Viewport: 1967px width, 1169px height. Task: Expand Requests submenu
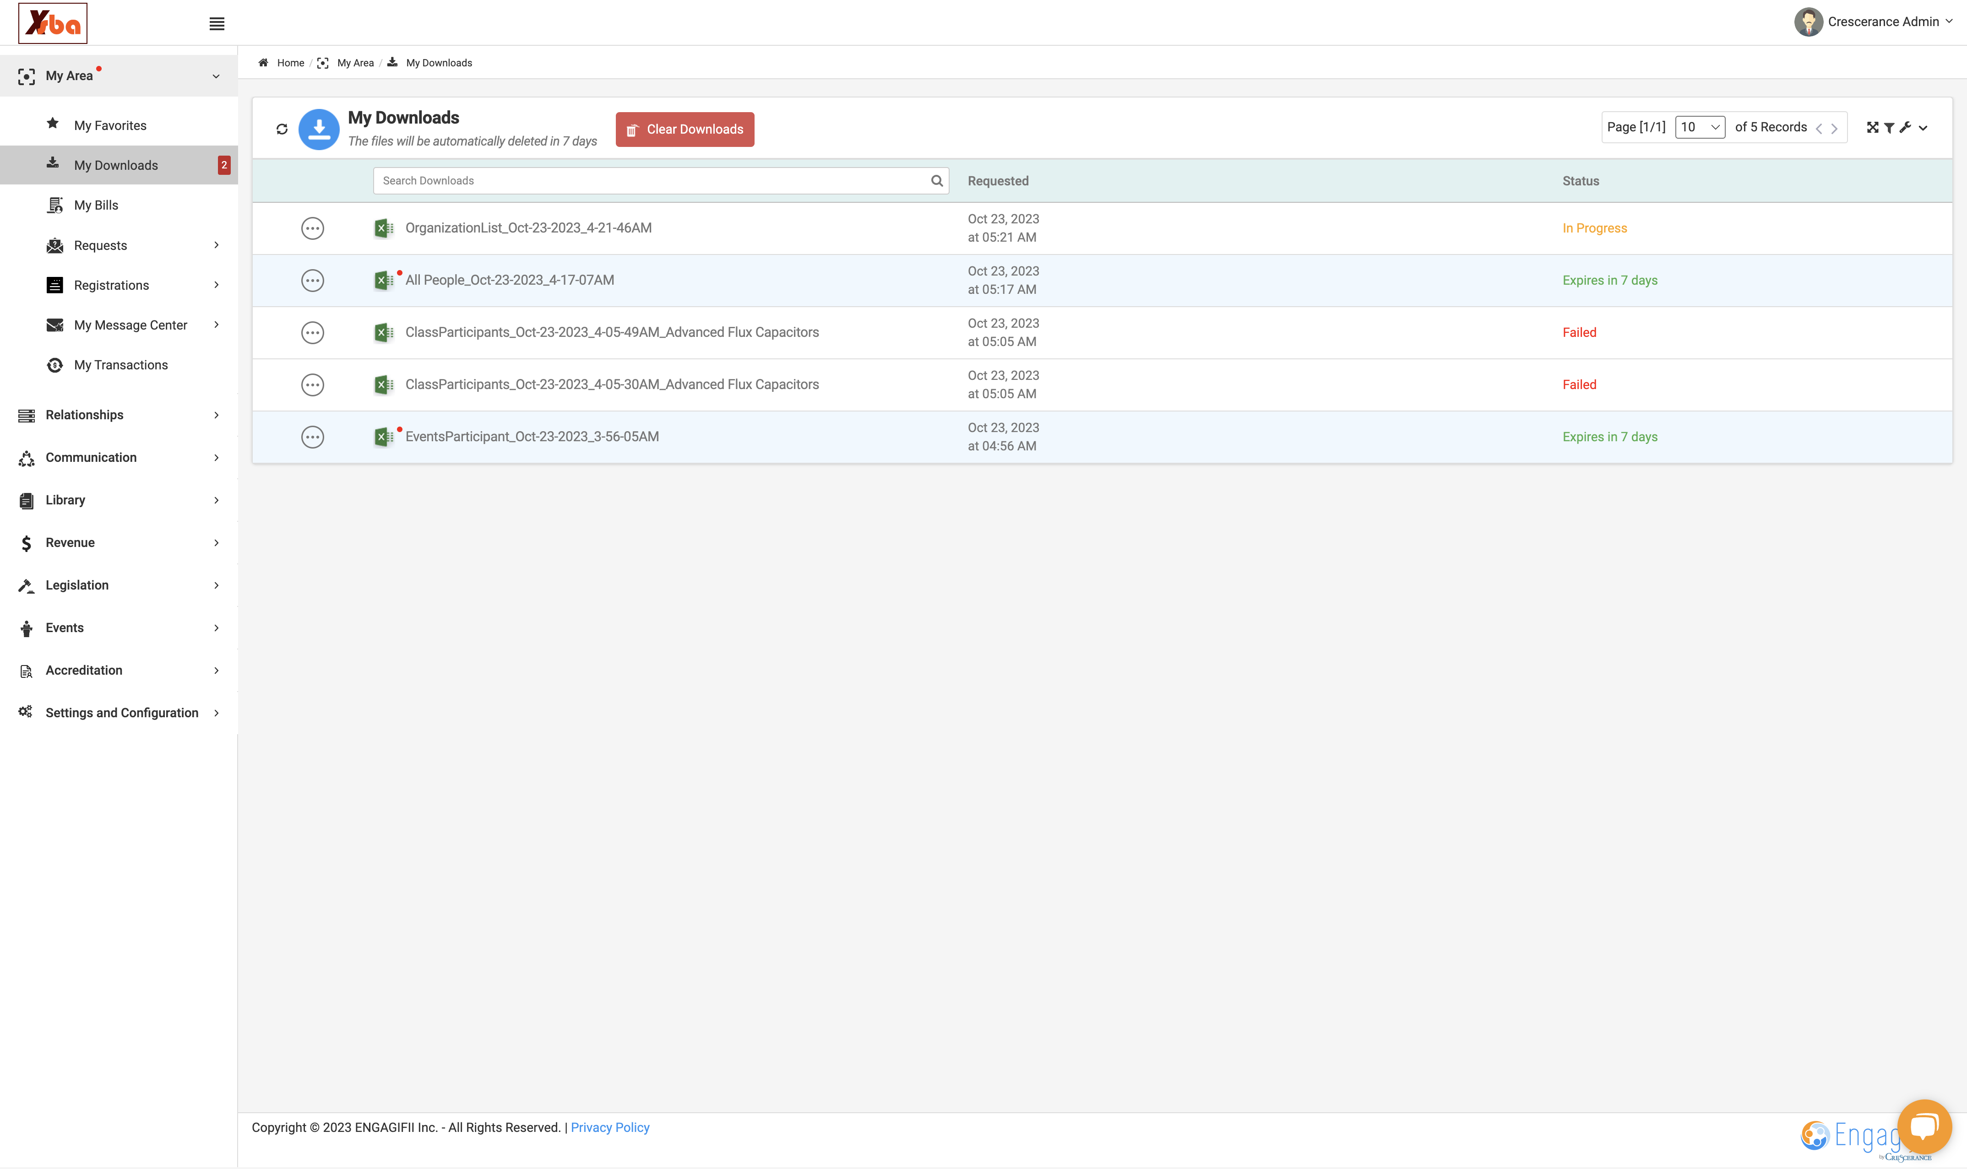click(x=217, y=245)
